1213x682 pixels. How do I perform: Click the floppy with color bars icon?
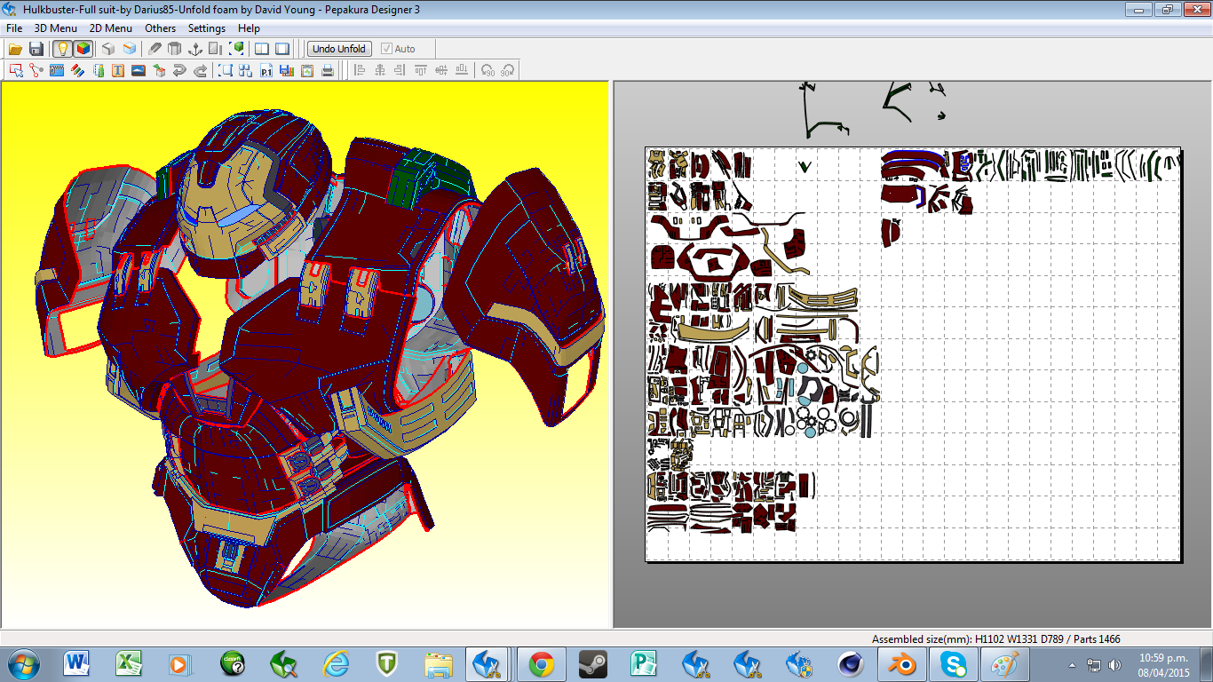(x=287, y=70)
